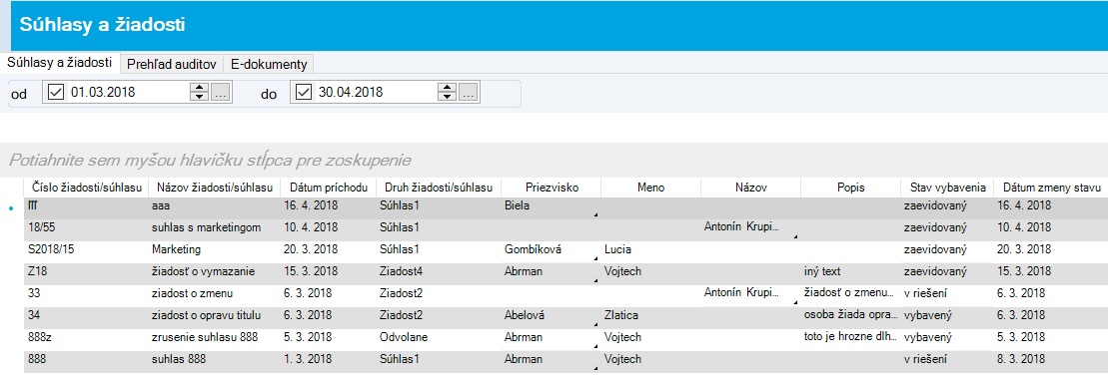Uncheck the 'do' date filter checkbox
This screenshot has height=385, width=1108.
tap(303, 93)
